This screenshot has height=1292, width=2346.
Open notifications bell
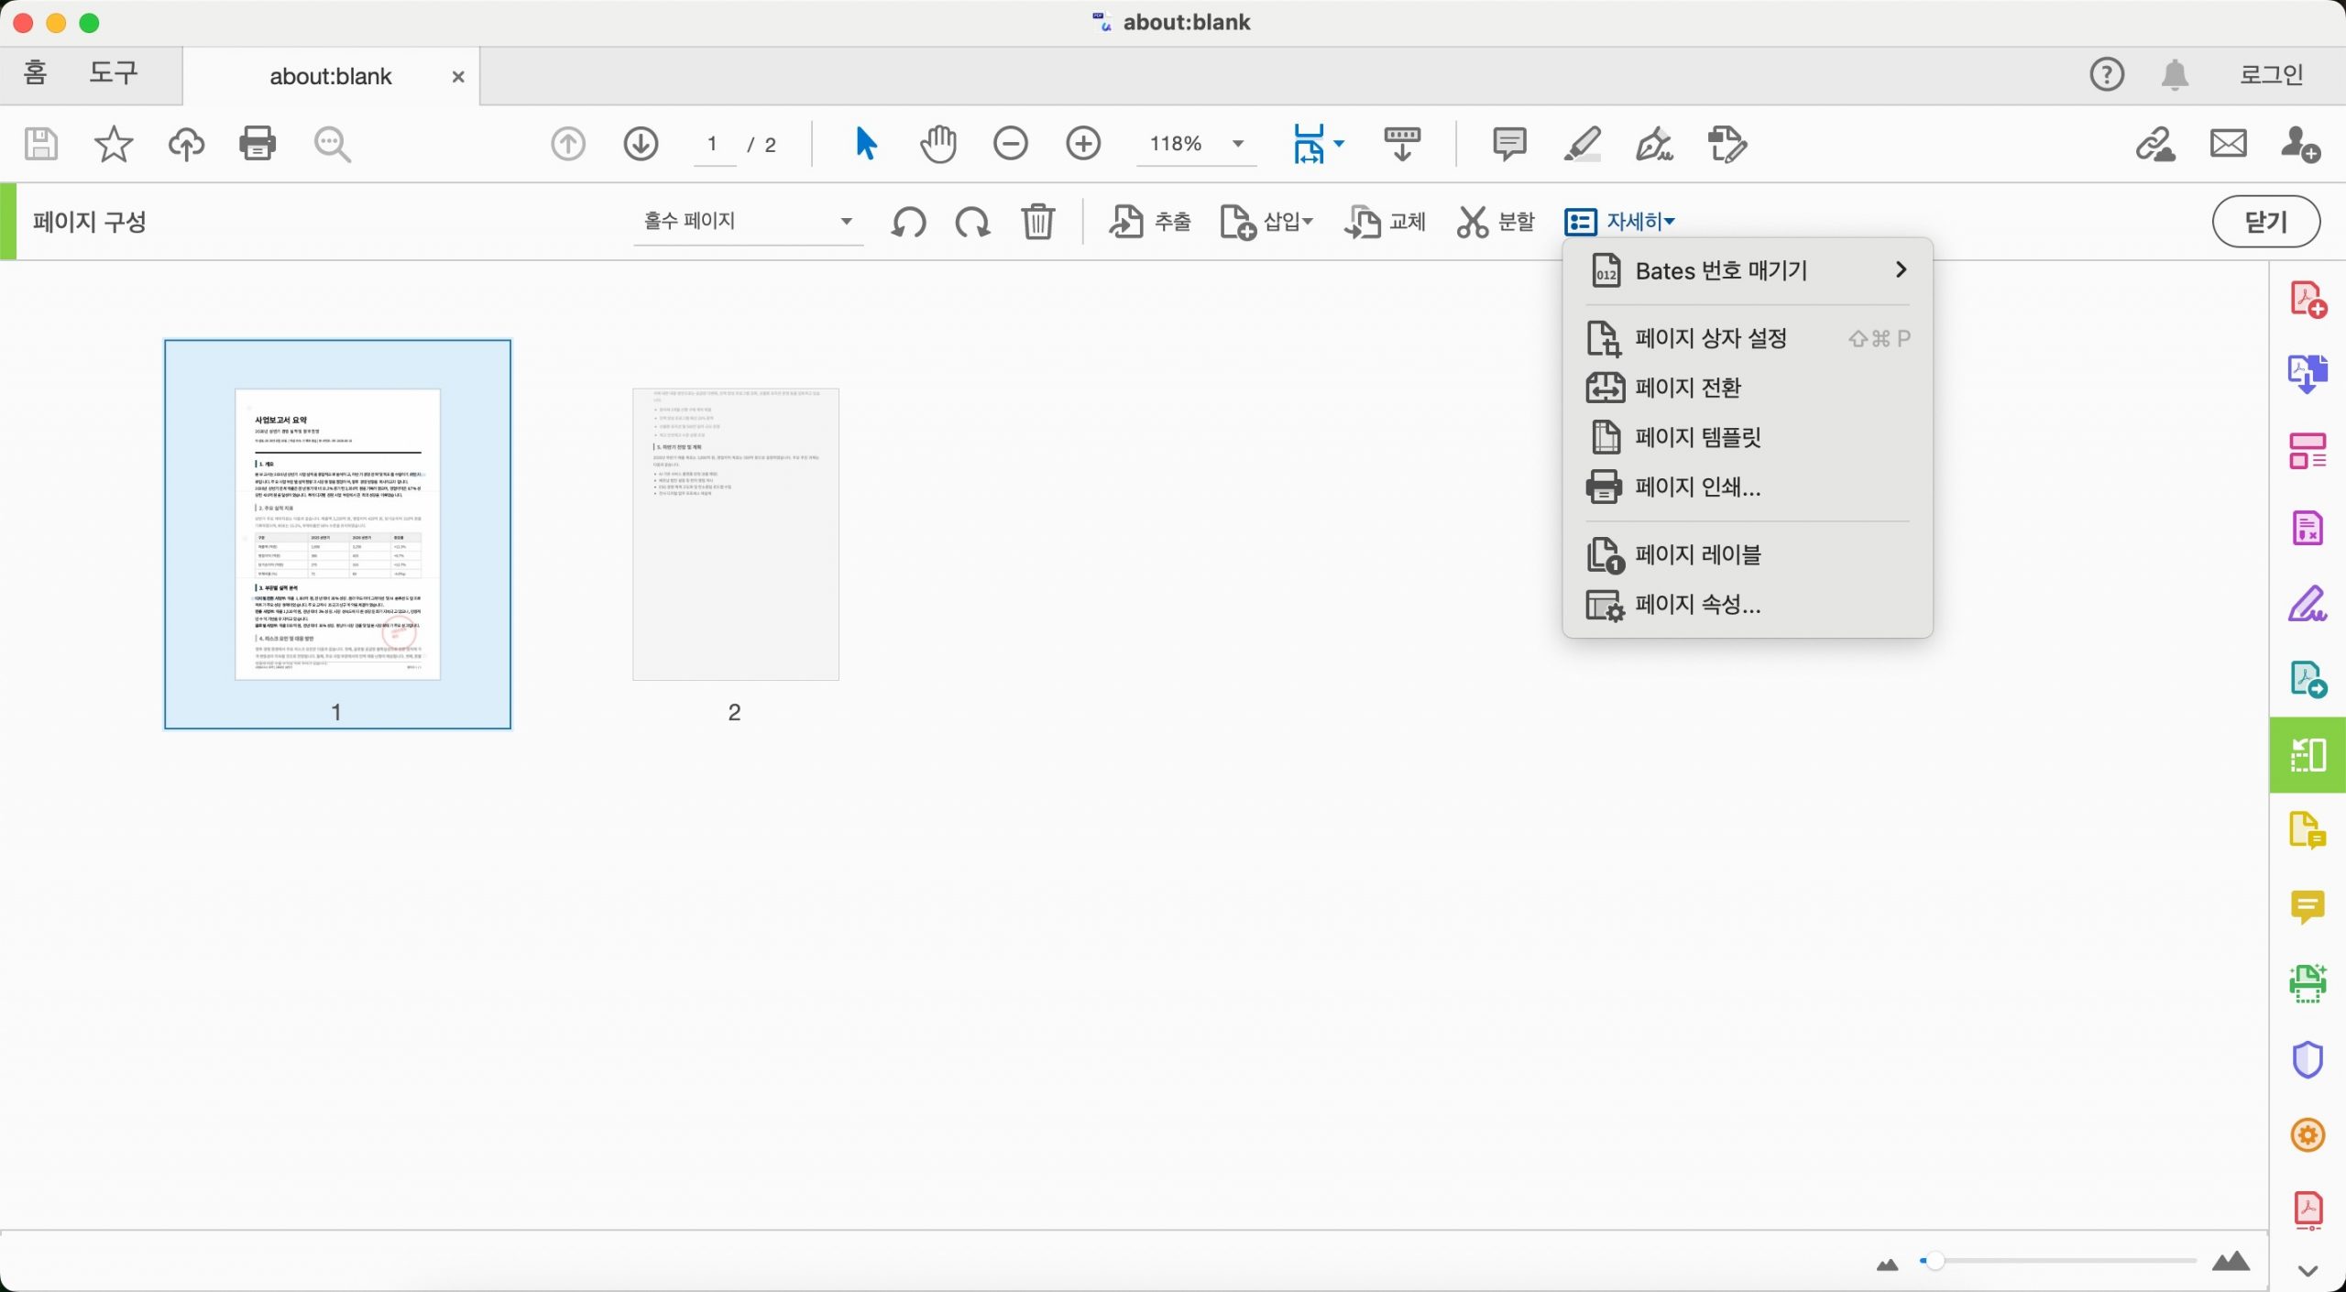point(2175,74)
